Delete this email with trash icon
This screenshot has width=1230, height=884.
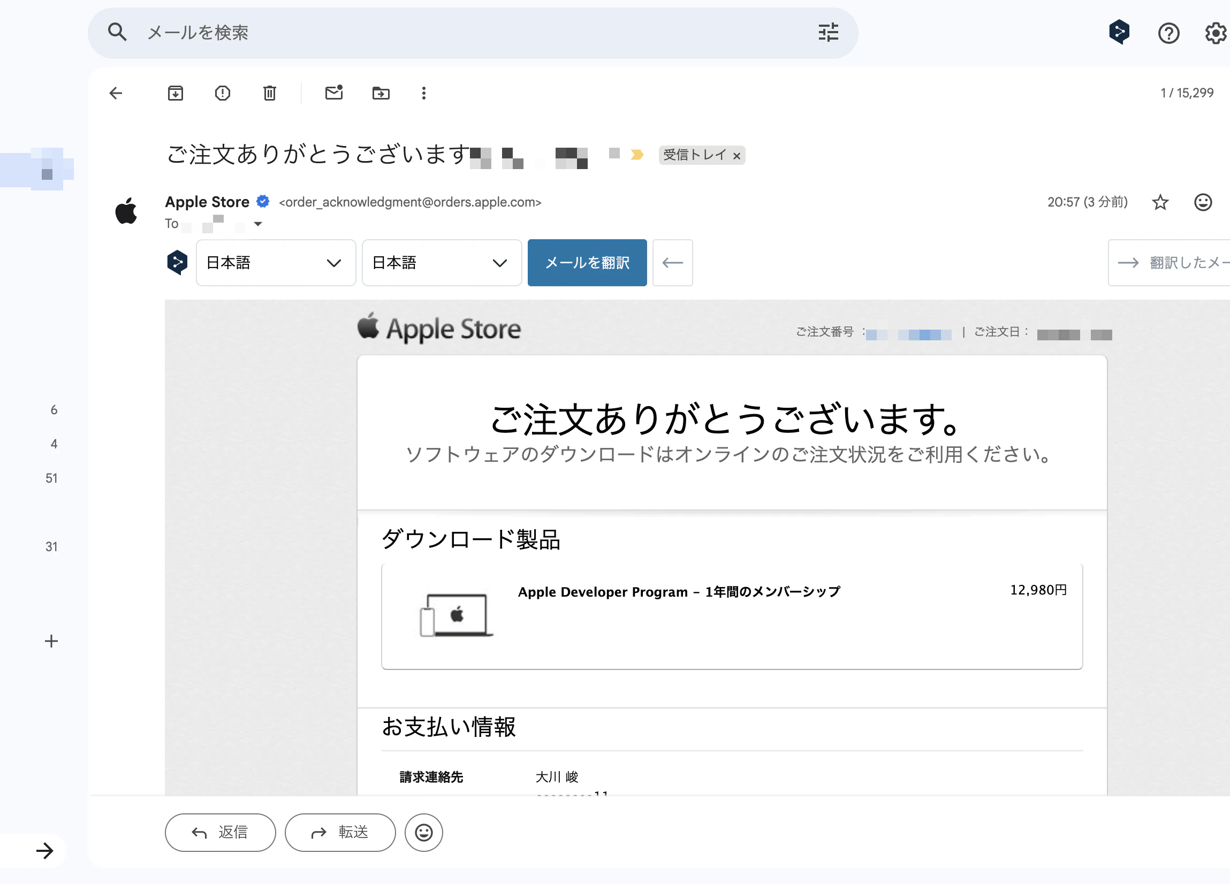pos(270,93)
